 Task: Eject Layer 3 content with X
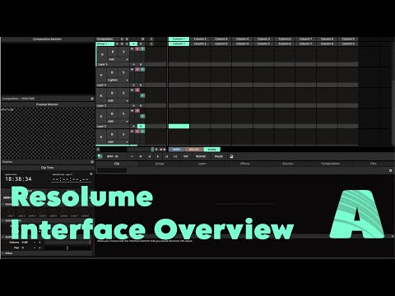(101, 96)
